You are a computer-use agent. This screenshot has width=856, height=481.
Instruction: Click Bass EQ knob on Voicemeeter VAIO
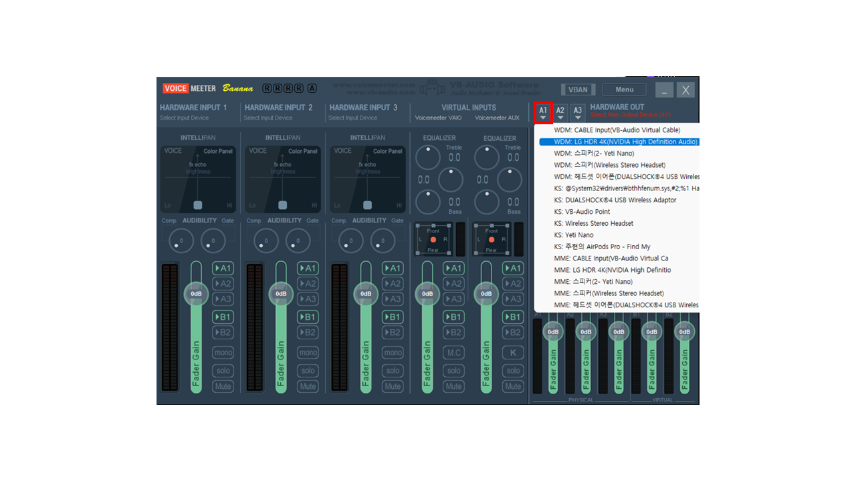click(x=428, y=202)
